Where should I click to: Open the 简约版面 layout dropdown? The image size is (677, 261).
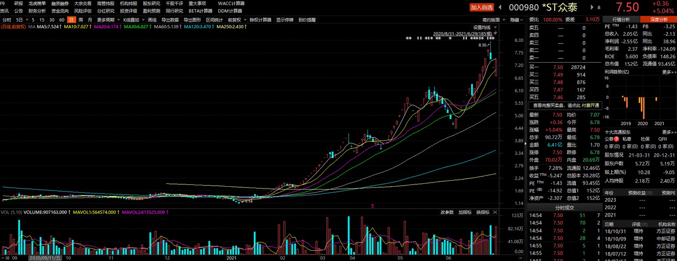coord(493,20)
